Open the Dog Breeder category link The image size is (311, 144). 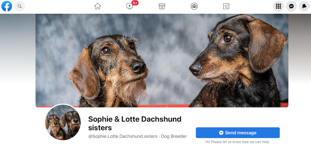pyautogui.click(x=174, y=137)
